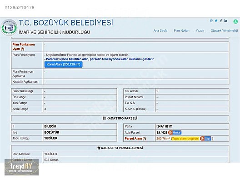Select the parcel area 200,76 m² value
This screenshot has height=180, width=240.
163,139
